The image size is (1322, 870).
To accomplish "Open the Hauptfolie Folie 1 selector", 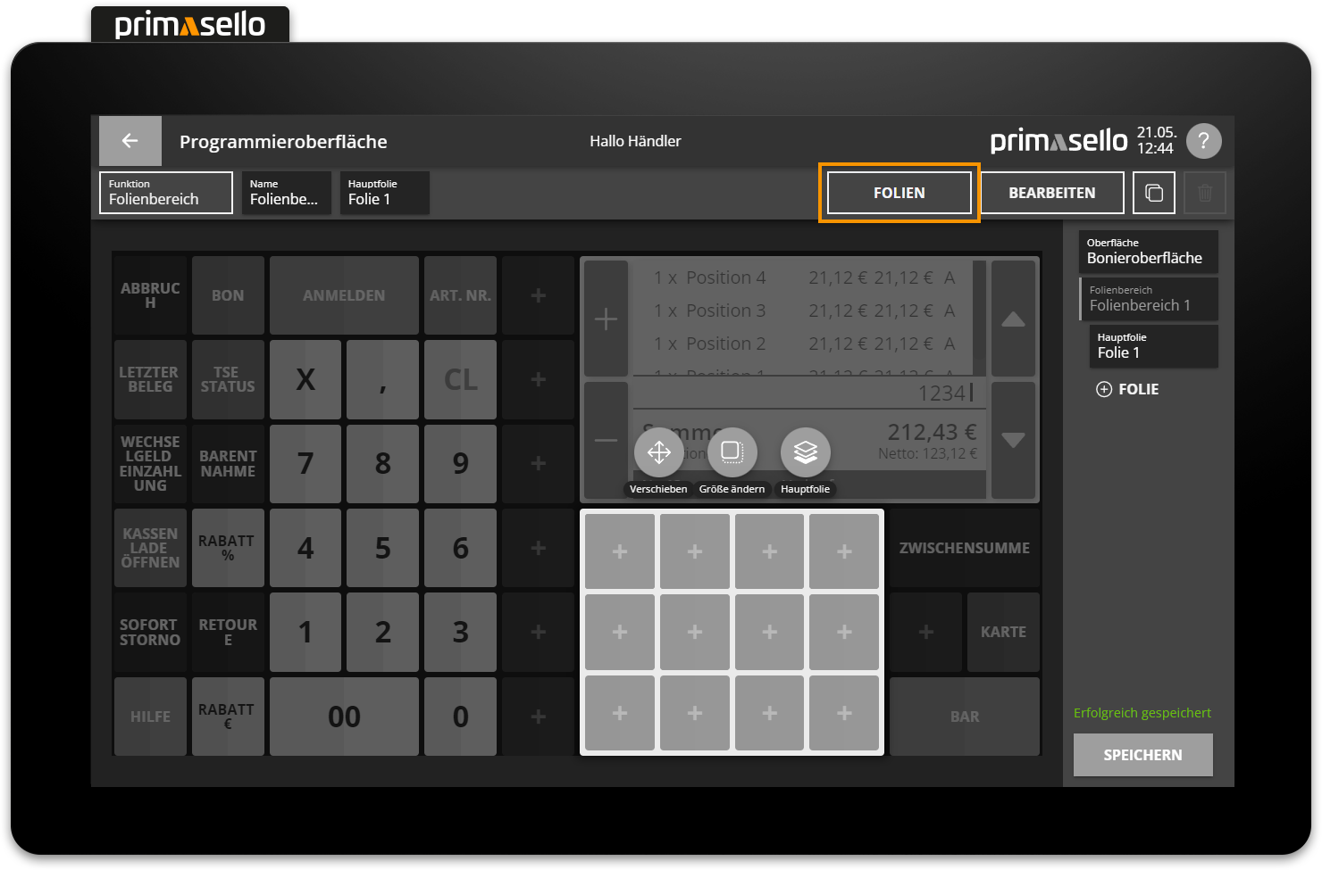I will (384, 193).
